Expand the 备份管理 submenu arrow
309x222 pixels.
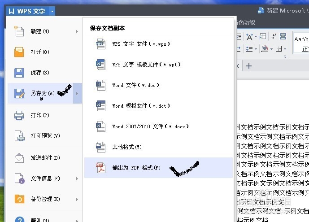pos(77,199)
